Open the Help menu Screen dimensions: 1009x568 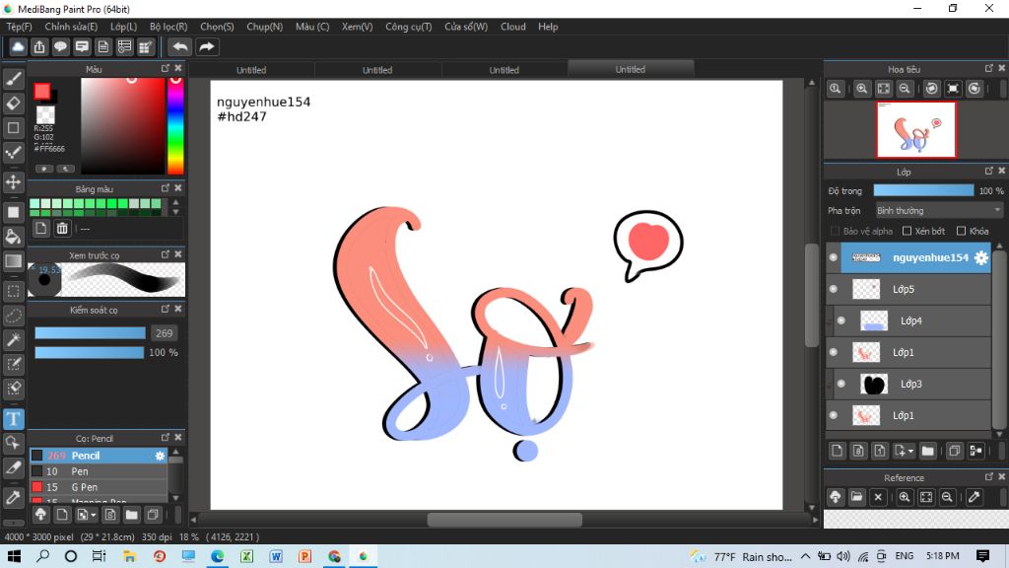548,27
